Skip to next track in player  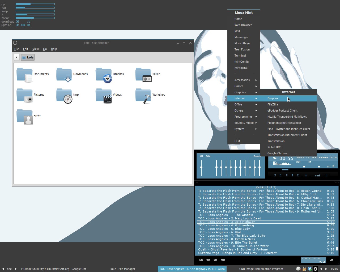pyautogui.click(x=298, y=175)
